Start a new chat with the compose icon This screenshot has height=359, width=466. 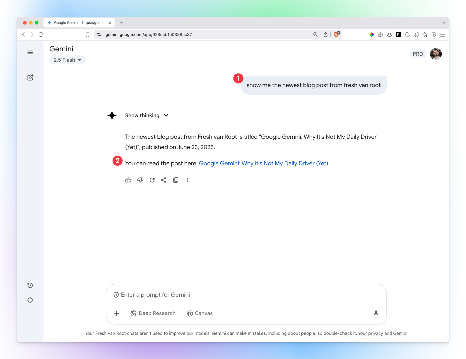30,78
